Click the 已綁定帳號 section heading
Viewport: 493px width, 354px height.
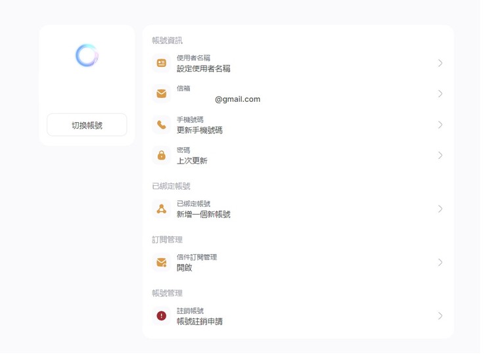coord(171,186)
